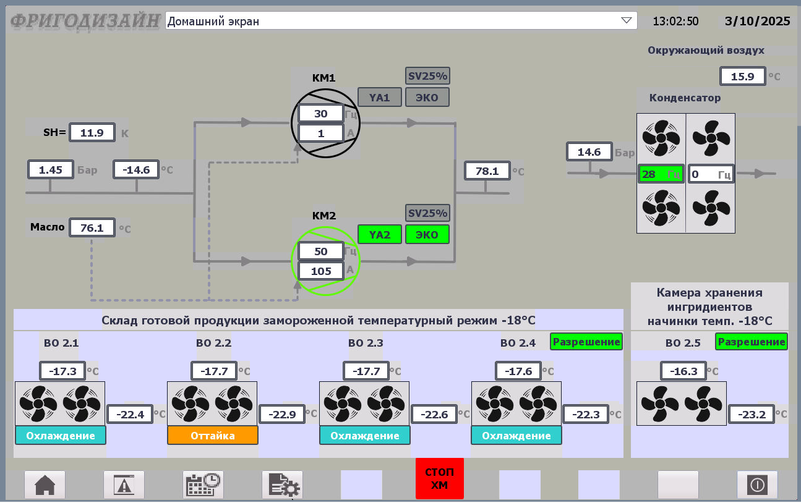The height and width of the screenshot is (503, 801).
Task: Expand the Домашний экран dropdown arrow
Action: click(x=627, y=21)
